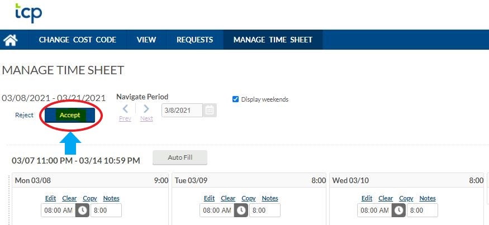The image size is (489, 225).
Task: Open the Requests menu
Action: (194, 40)
